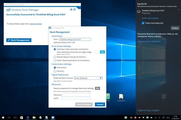This screenshot has width=181, height=120.
Task: Edit the dock Name field
Action: click(75, 39)
